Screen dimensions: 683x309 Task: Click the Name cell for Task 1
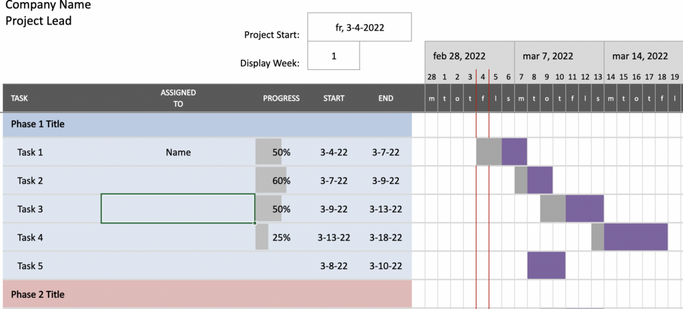pyautogui.click(x=178, y=153)
